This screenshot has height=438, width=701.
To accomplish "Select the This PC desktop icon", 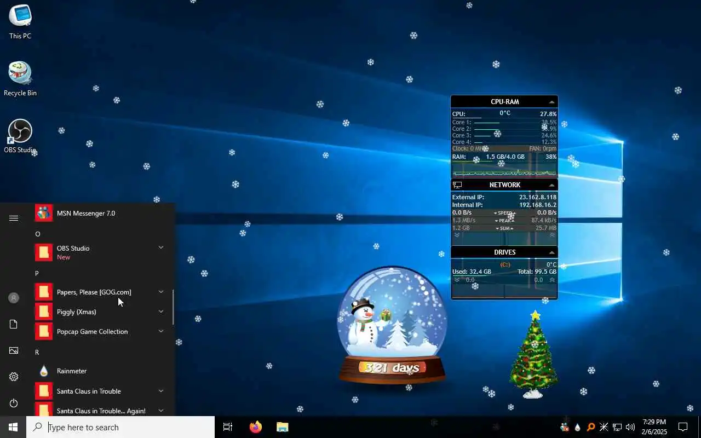I will pyautogui.click(x=20, y=22).
